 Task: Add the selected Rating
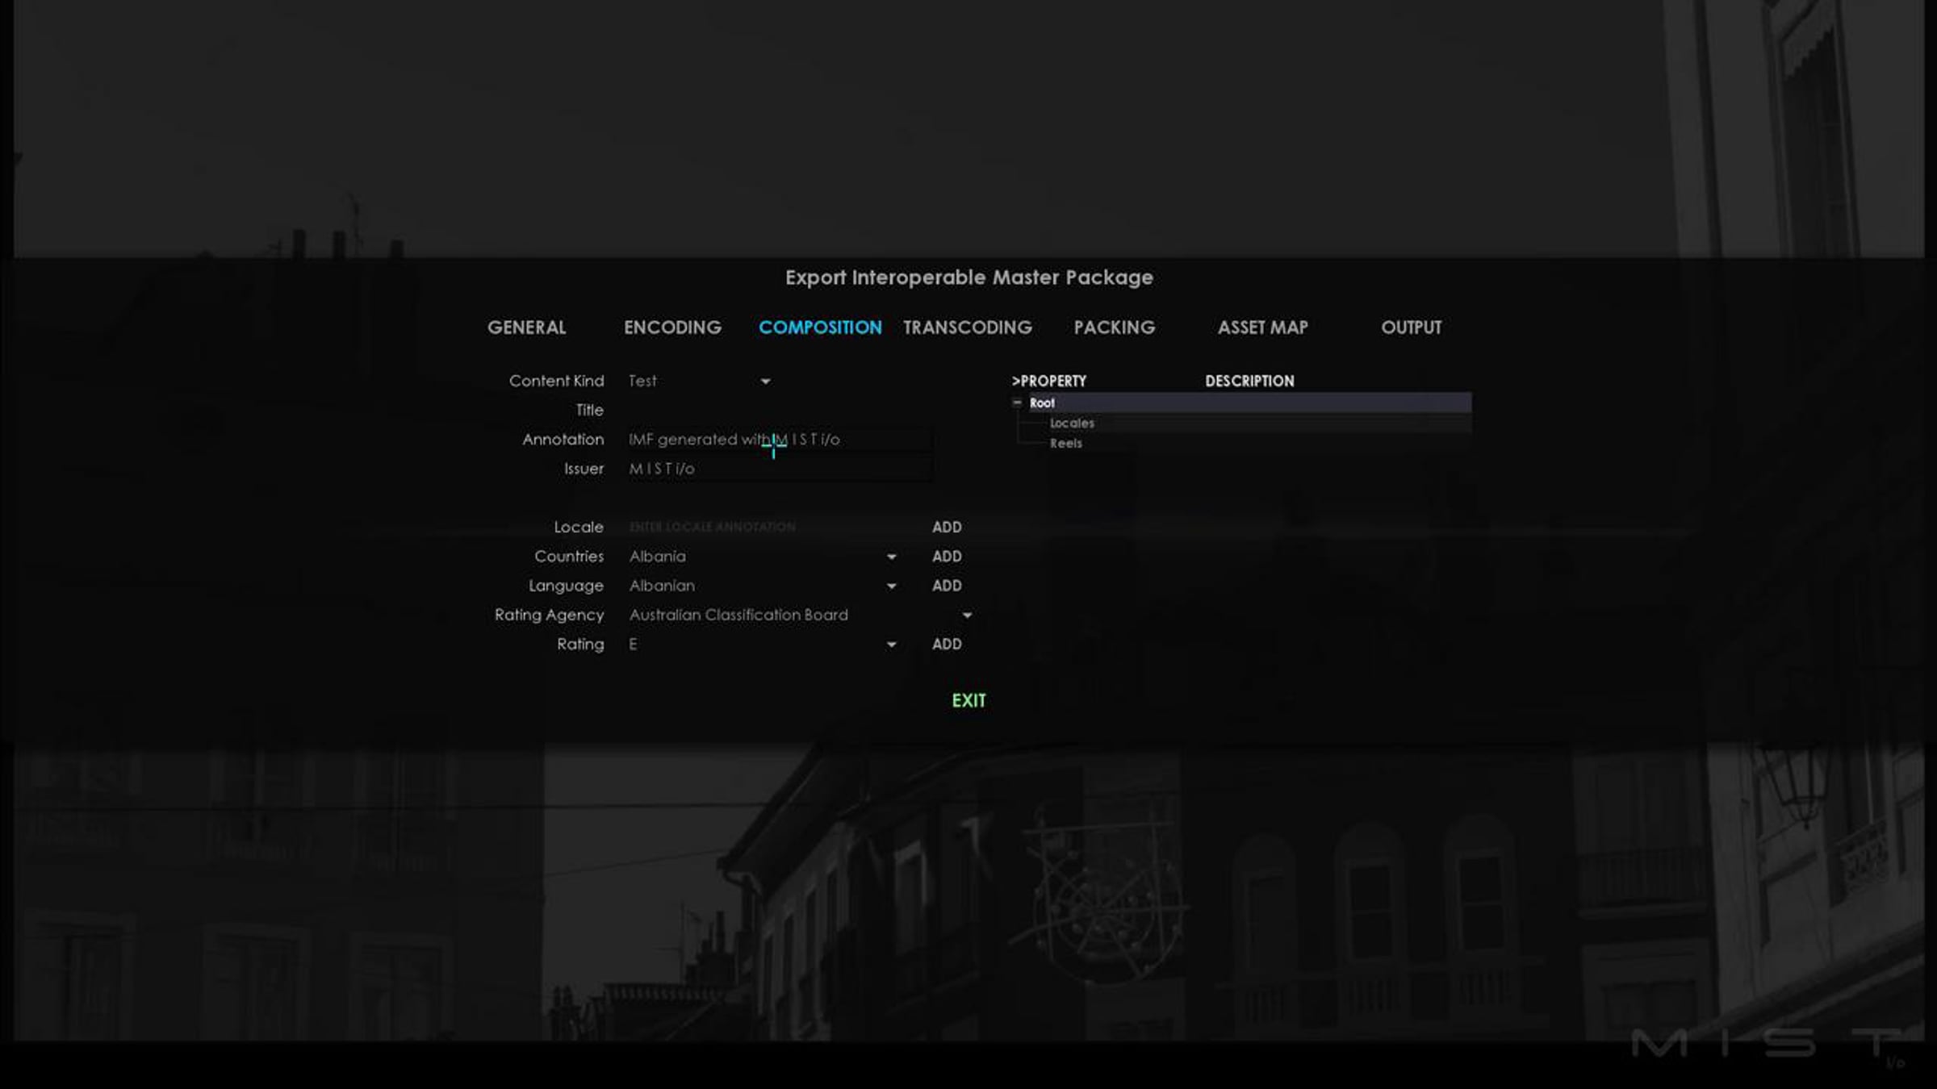(x=947, y=644)
